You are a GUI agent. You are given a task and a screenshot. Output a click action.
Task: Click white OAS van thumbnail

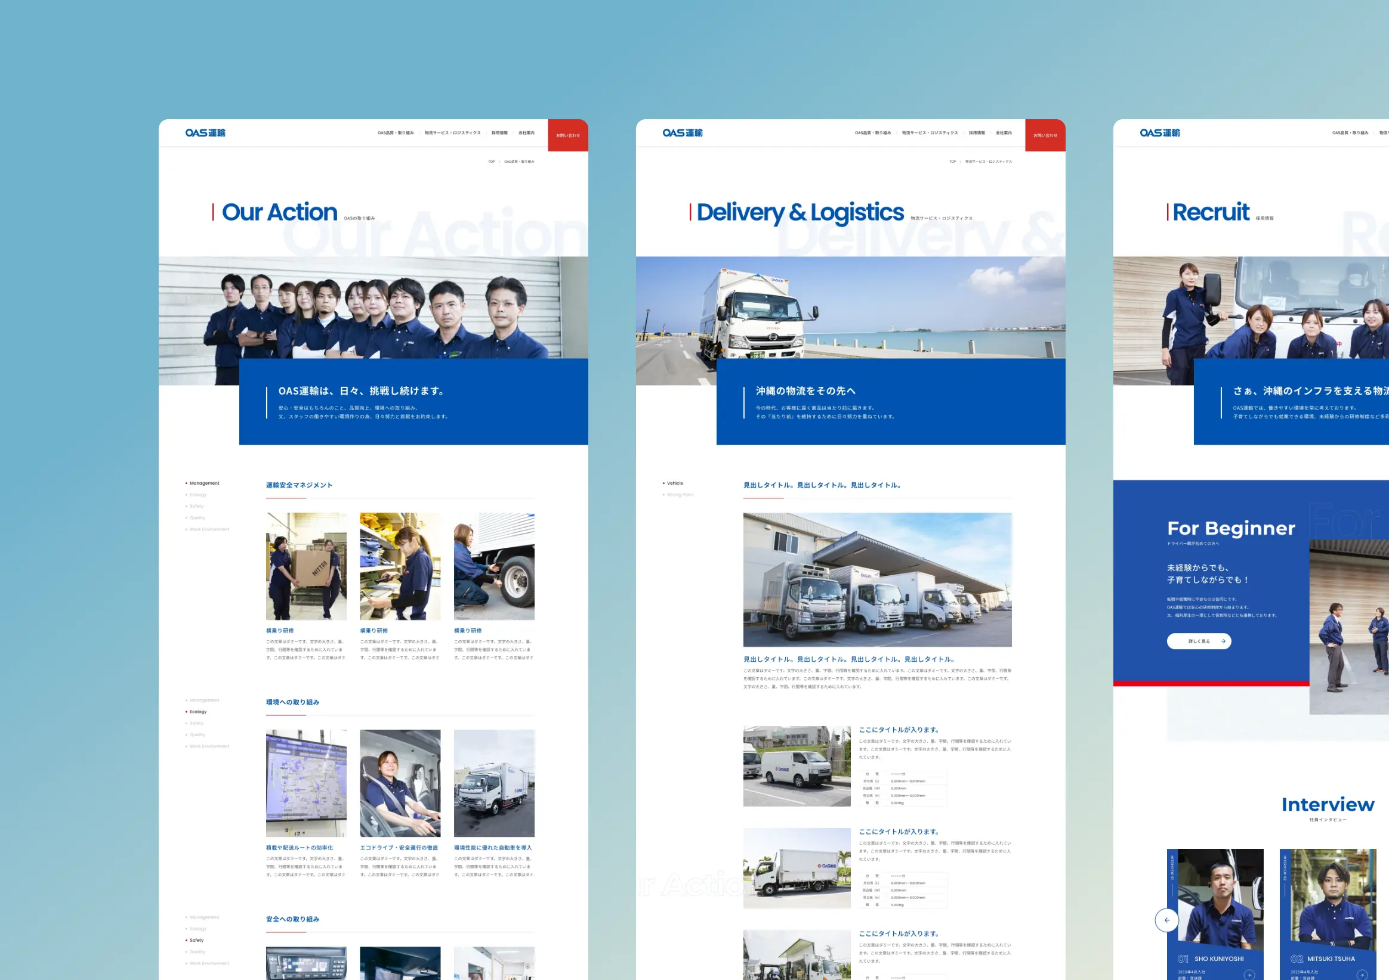coord(796,766)
